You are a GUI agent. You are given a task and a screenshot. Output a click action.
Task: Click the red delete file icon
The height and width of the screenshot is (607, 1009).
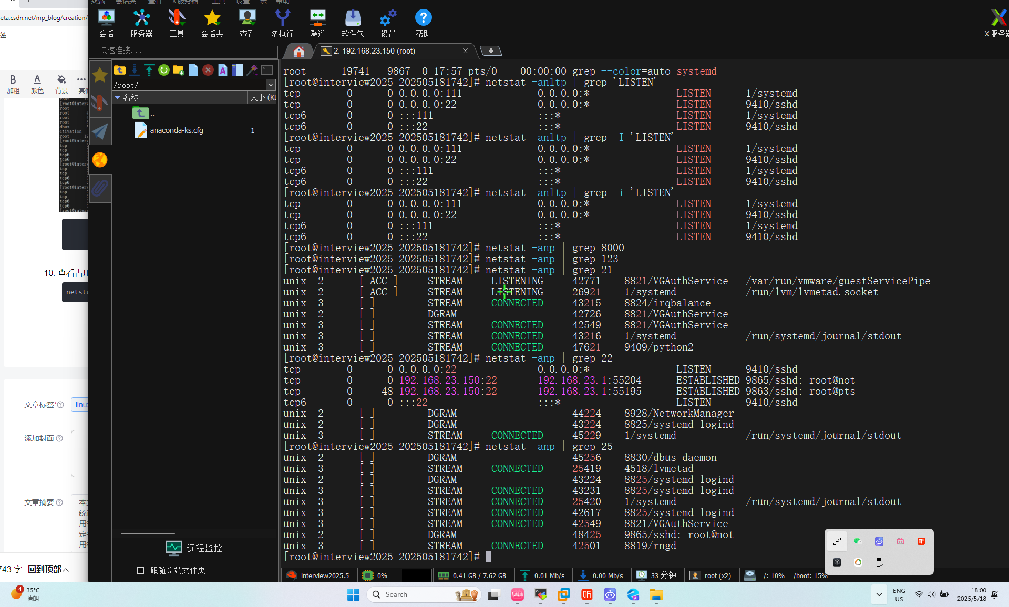(208, 70)
